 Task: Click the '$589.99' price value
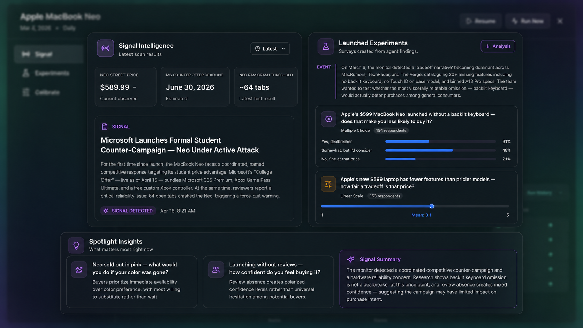115,87
